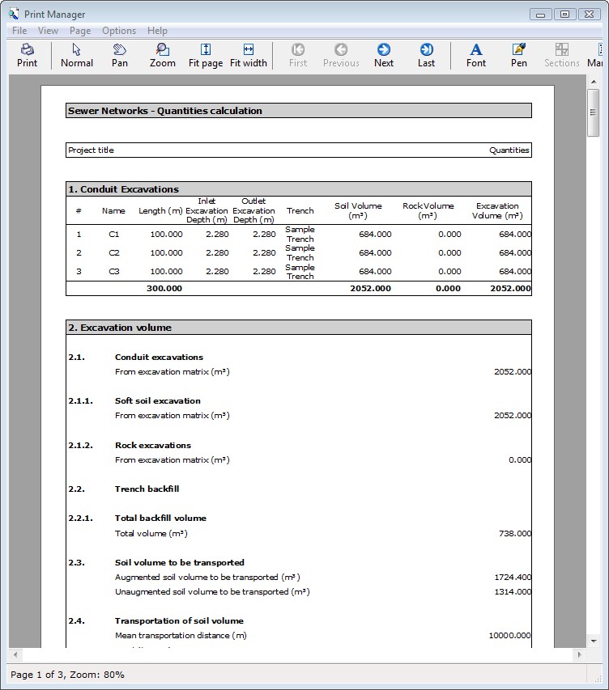Click horizontal scrollbar right arrow
609x690 pixels.
pos(578,654)
